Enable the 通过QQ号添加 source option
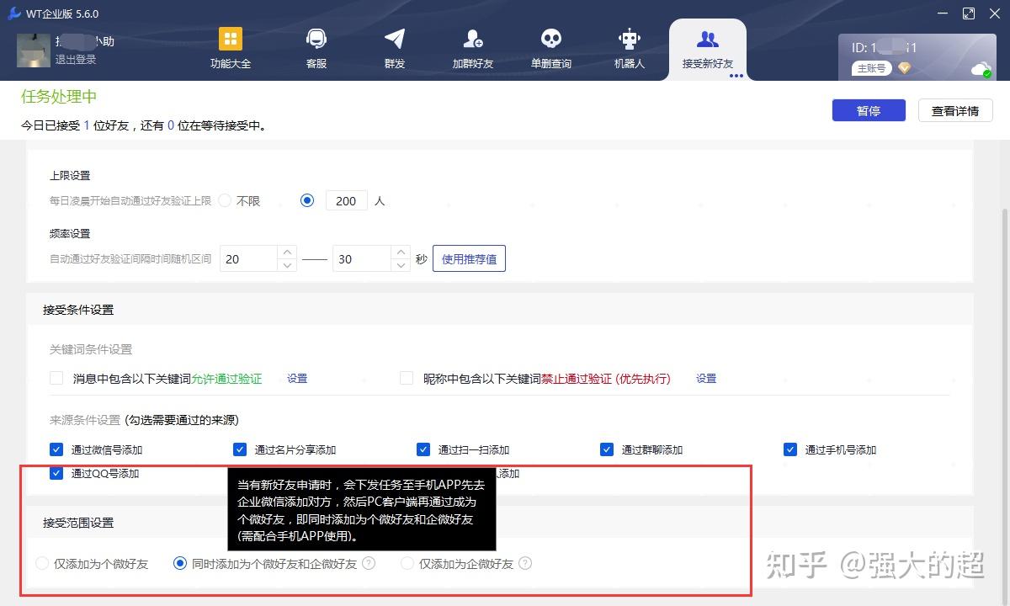 click(56, 473)
